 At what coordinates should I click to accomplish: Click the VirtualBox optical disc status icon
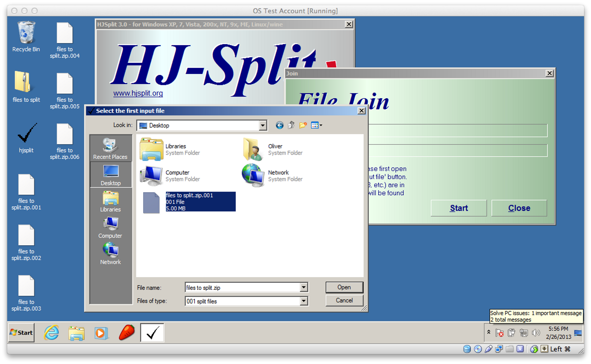pos(478,349)
